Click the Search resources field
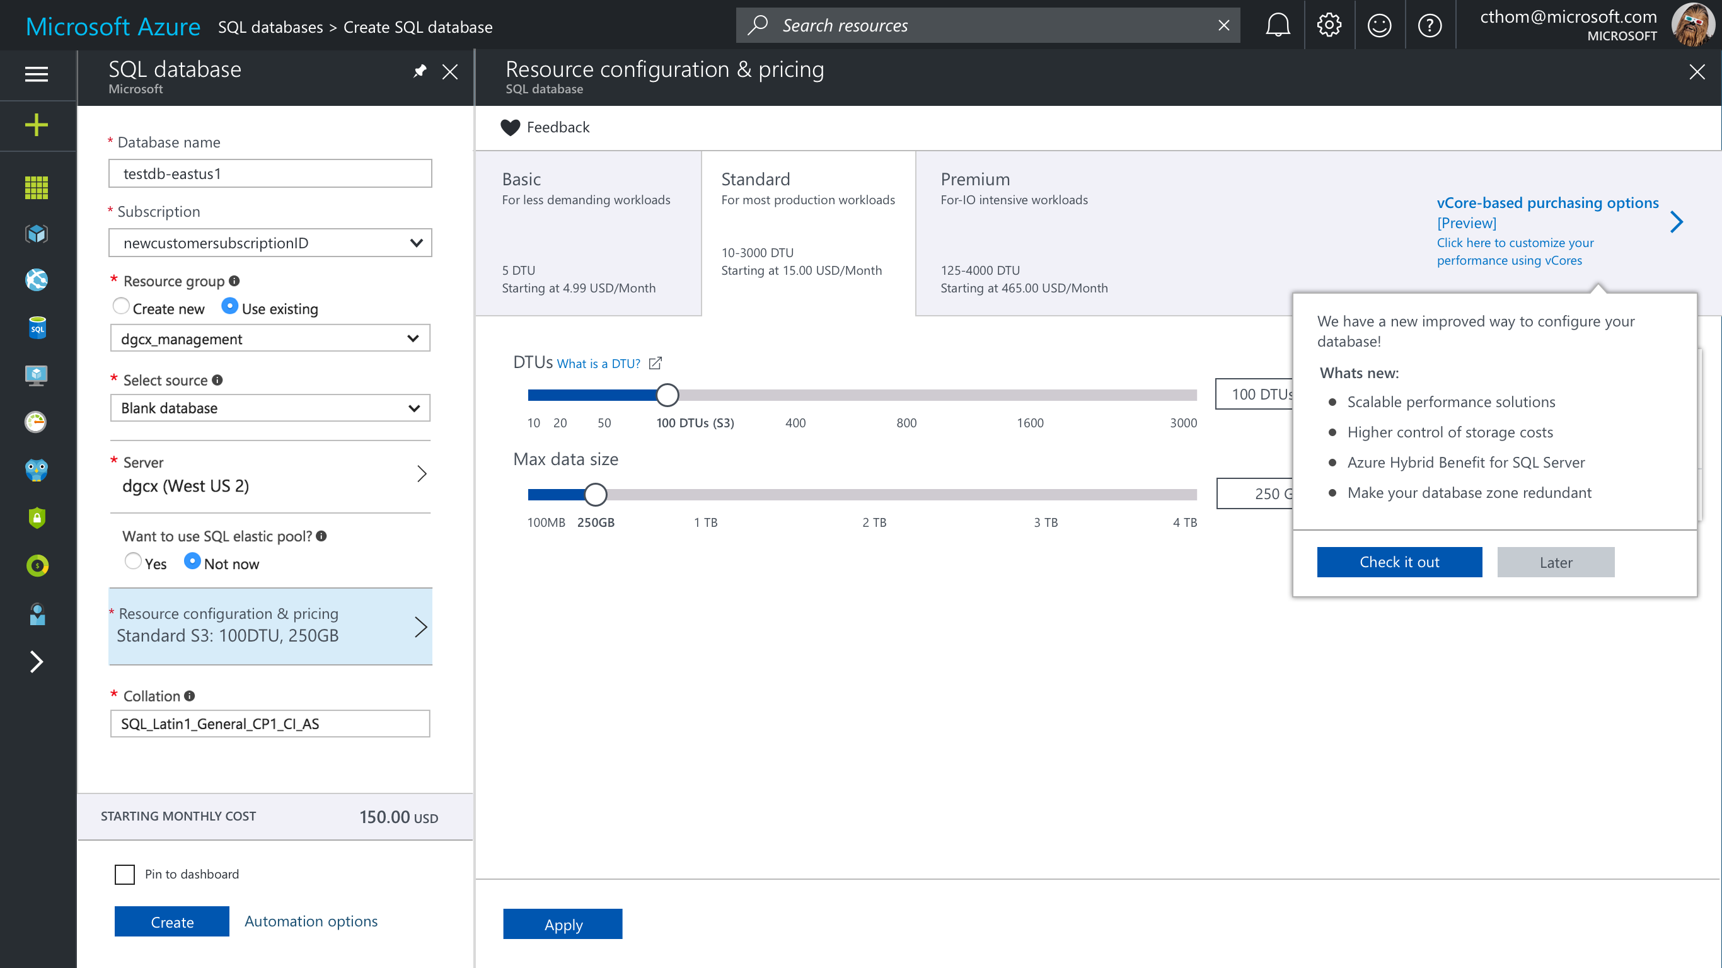 [x=988, y=25]
